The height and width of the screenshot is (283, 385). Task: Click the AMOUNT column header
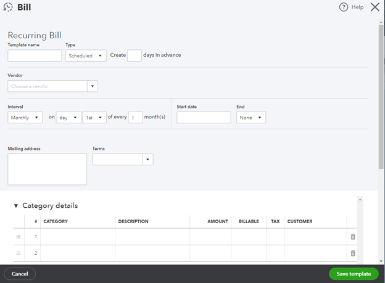[218, 221]
